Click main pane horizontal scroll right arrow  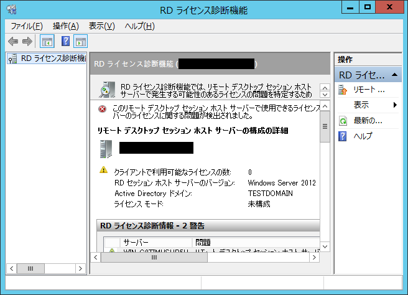click(314, 258)
